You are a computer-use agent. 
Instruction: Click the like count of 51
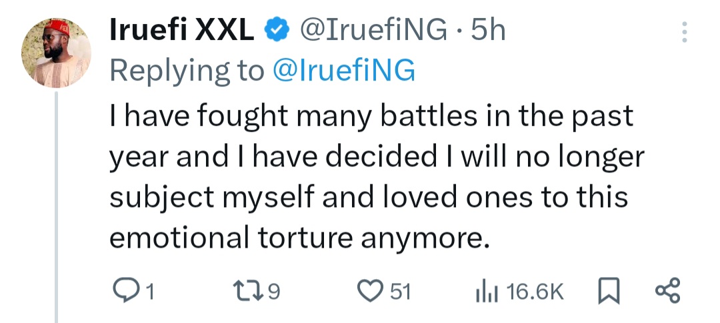coord(400,292)
